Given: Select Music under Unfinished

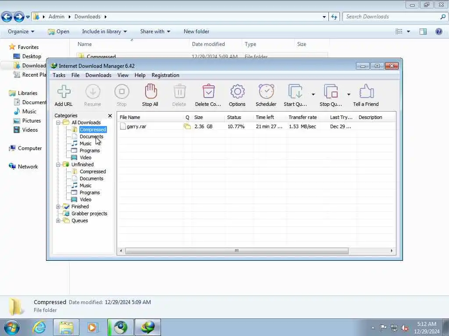Looking at the screenshot, I should click(86, 185).
